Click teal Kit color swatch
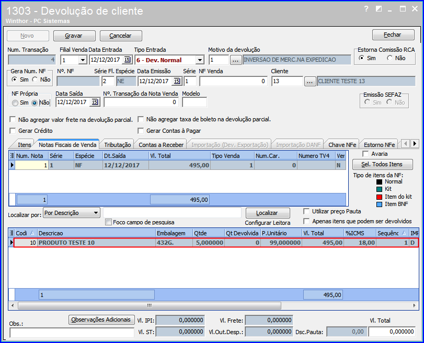The width and height of the screenshot is (424, 343). 380,189
